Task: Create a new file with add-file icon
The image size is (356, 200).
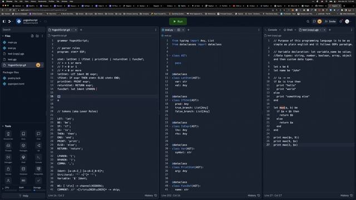Action: [32, 36]
